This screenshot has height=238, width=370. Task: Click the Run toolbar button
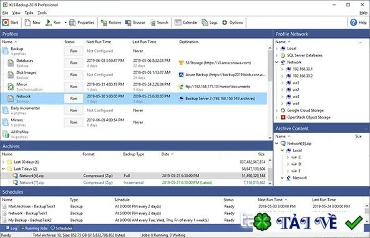[x=53, y=22]
